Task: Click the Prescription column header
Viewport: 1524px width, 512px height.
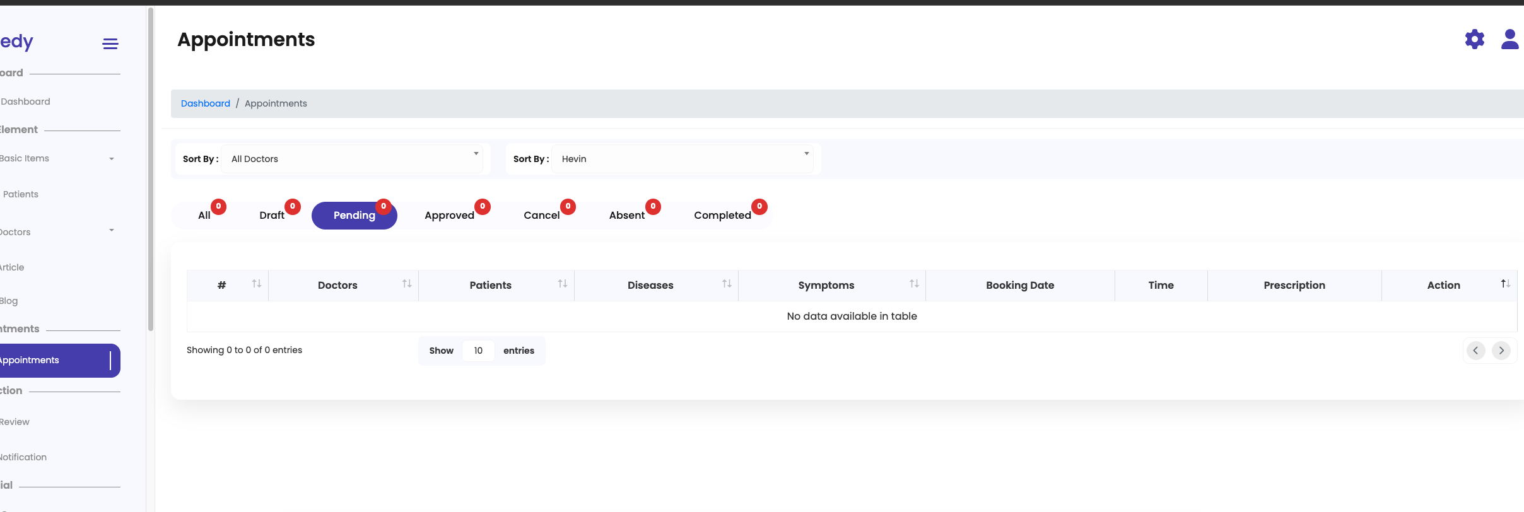Action: (1294, 285)
